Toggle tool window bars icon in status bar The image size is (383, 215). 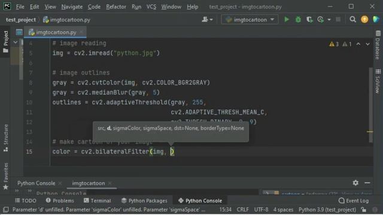pyautogui.click(x=6, y=210)
